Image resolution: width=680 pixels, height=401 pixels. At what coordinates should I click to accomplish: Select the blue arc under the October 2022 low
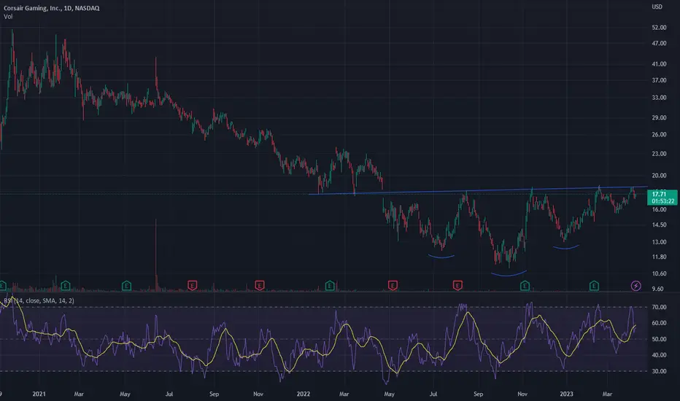coord(509,273)
